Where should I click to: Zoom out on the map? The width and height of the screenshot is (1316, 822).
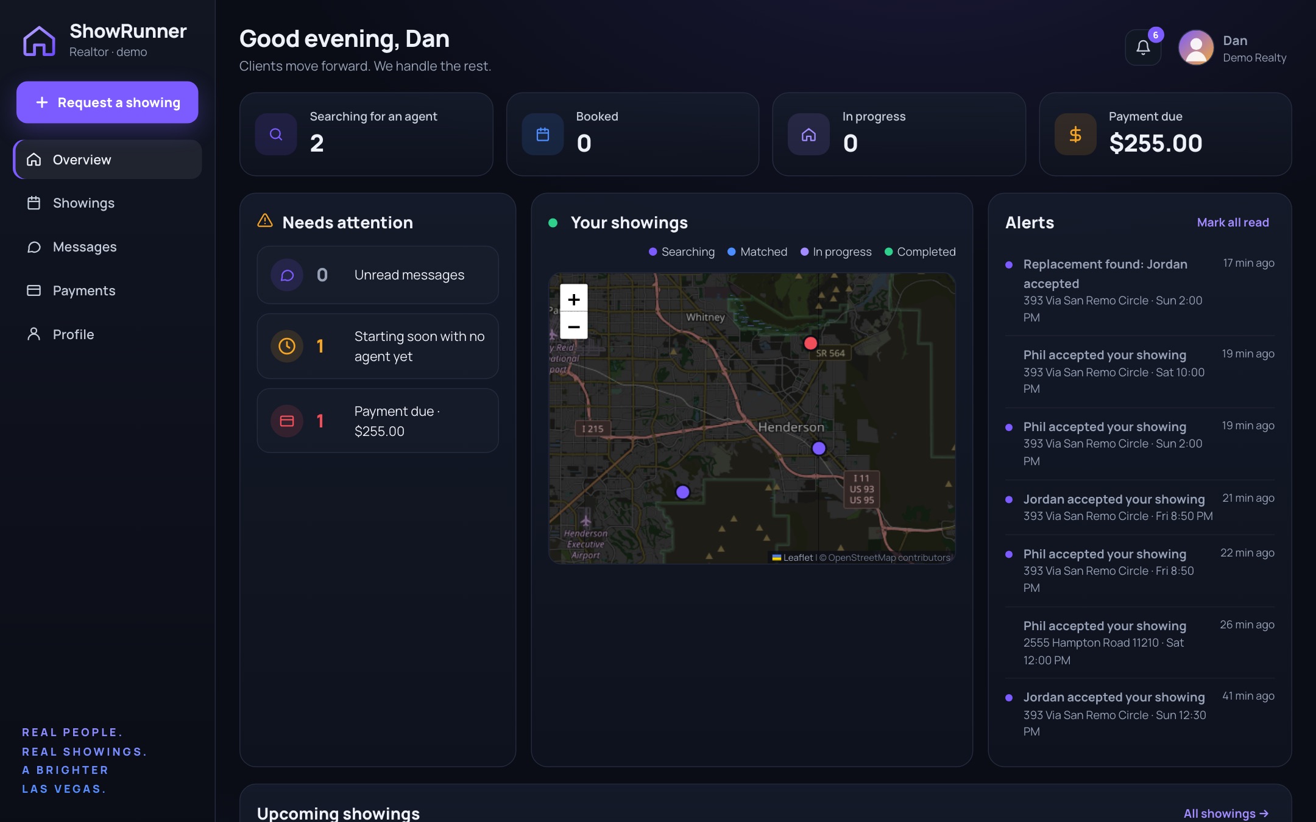pos(574,326)
